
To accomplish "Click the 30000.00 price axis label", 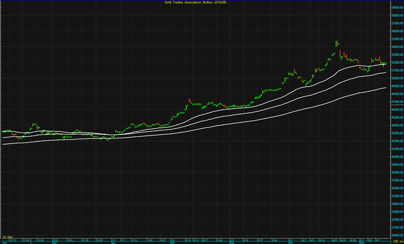I will [396, 235].
